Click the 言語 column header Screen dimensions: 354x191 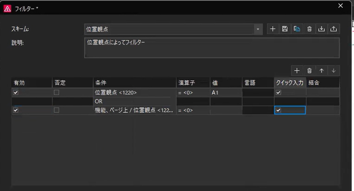tap(258, 83)
